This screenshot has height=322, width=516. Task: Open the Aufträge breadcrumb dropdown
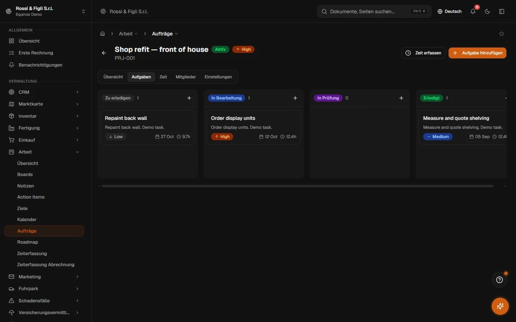tap(165, 34)
